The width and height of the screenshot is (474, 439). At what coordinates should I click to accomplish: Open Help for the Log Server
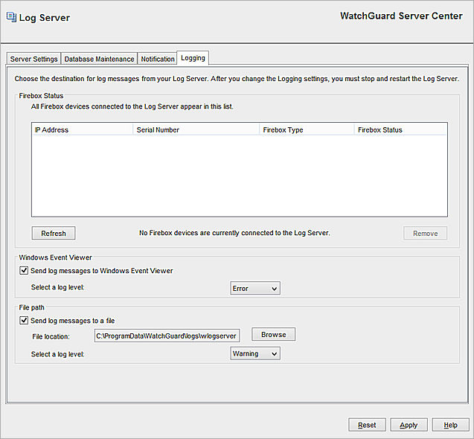pos(450,425)
